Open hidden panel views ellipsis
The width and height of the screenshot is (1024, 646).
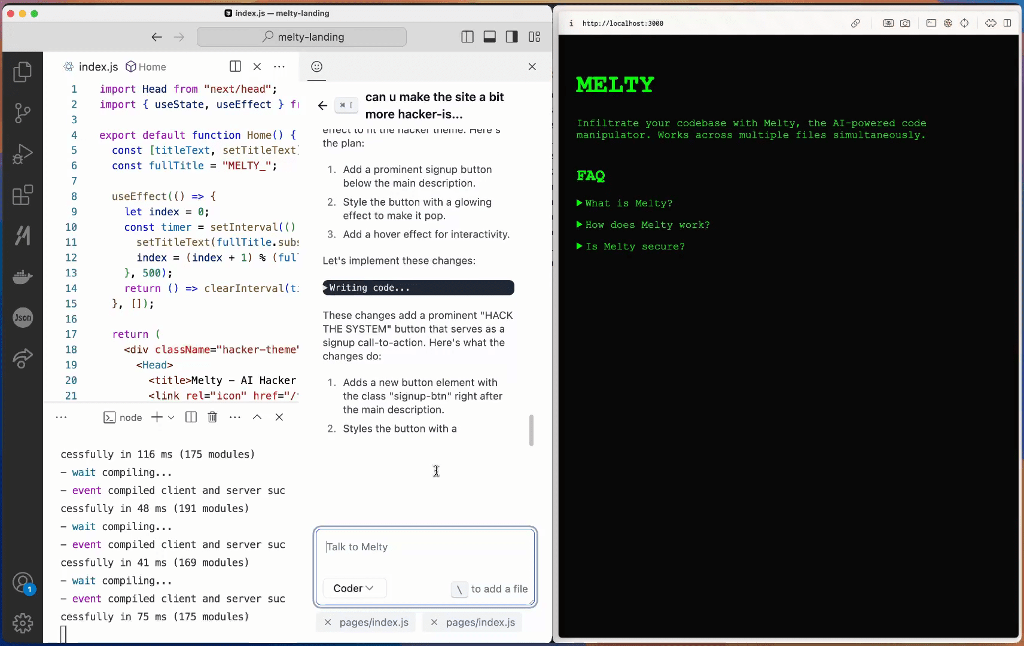(61, 418)
